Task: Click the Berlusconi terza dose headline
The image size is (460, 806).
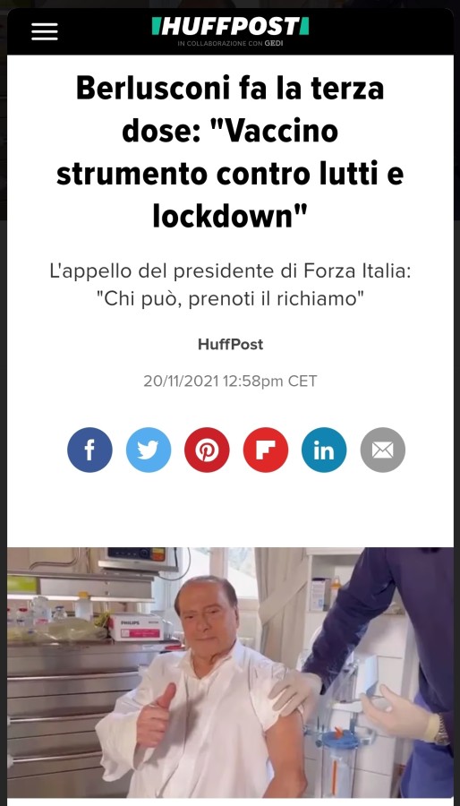Action: click(230, 152)
